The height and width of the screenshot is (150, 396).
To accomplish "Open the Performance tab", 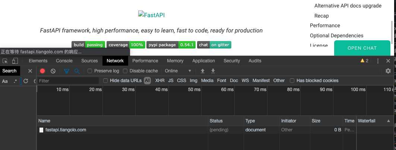I will coord(145,61).
